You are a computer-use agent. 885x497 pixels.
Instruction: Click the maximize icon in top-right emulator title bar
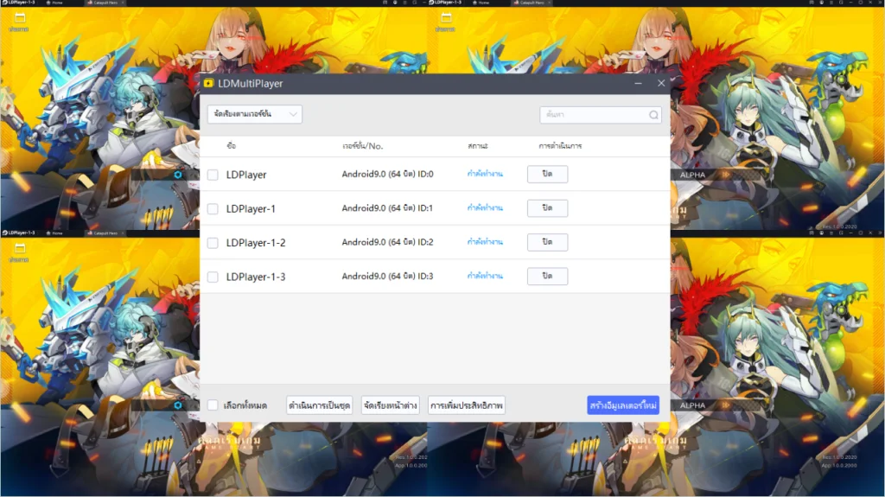click(x=861, y=3)
